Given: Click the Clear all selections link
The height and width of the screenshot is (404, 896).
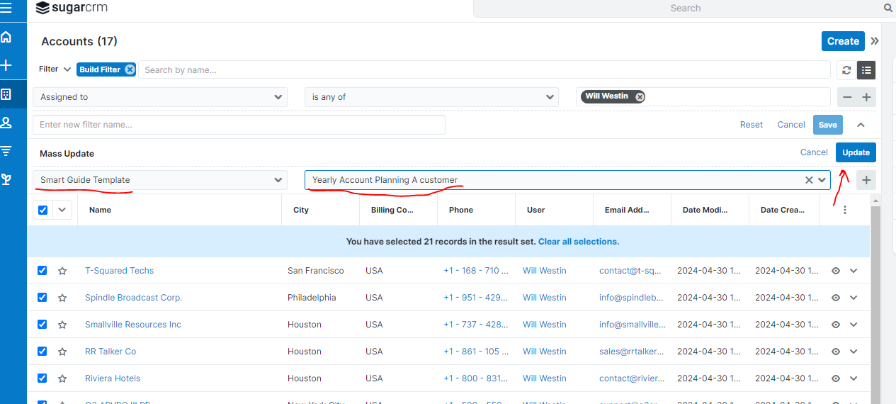Looking at the screenshot, I should pos(578,242).
